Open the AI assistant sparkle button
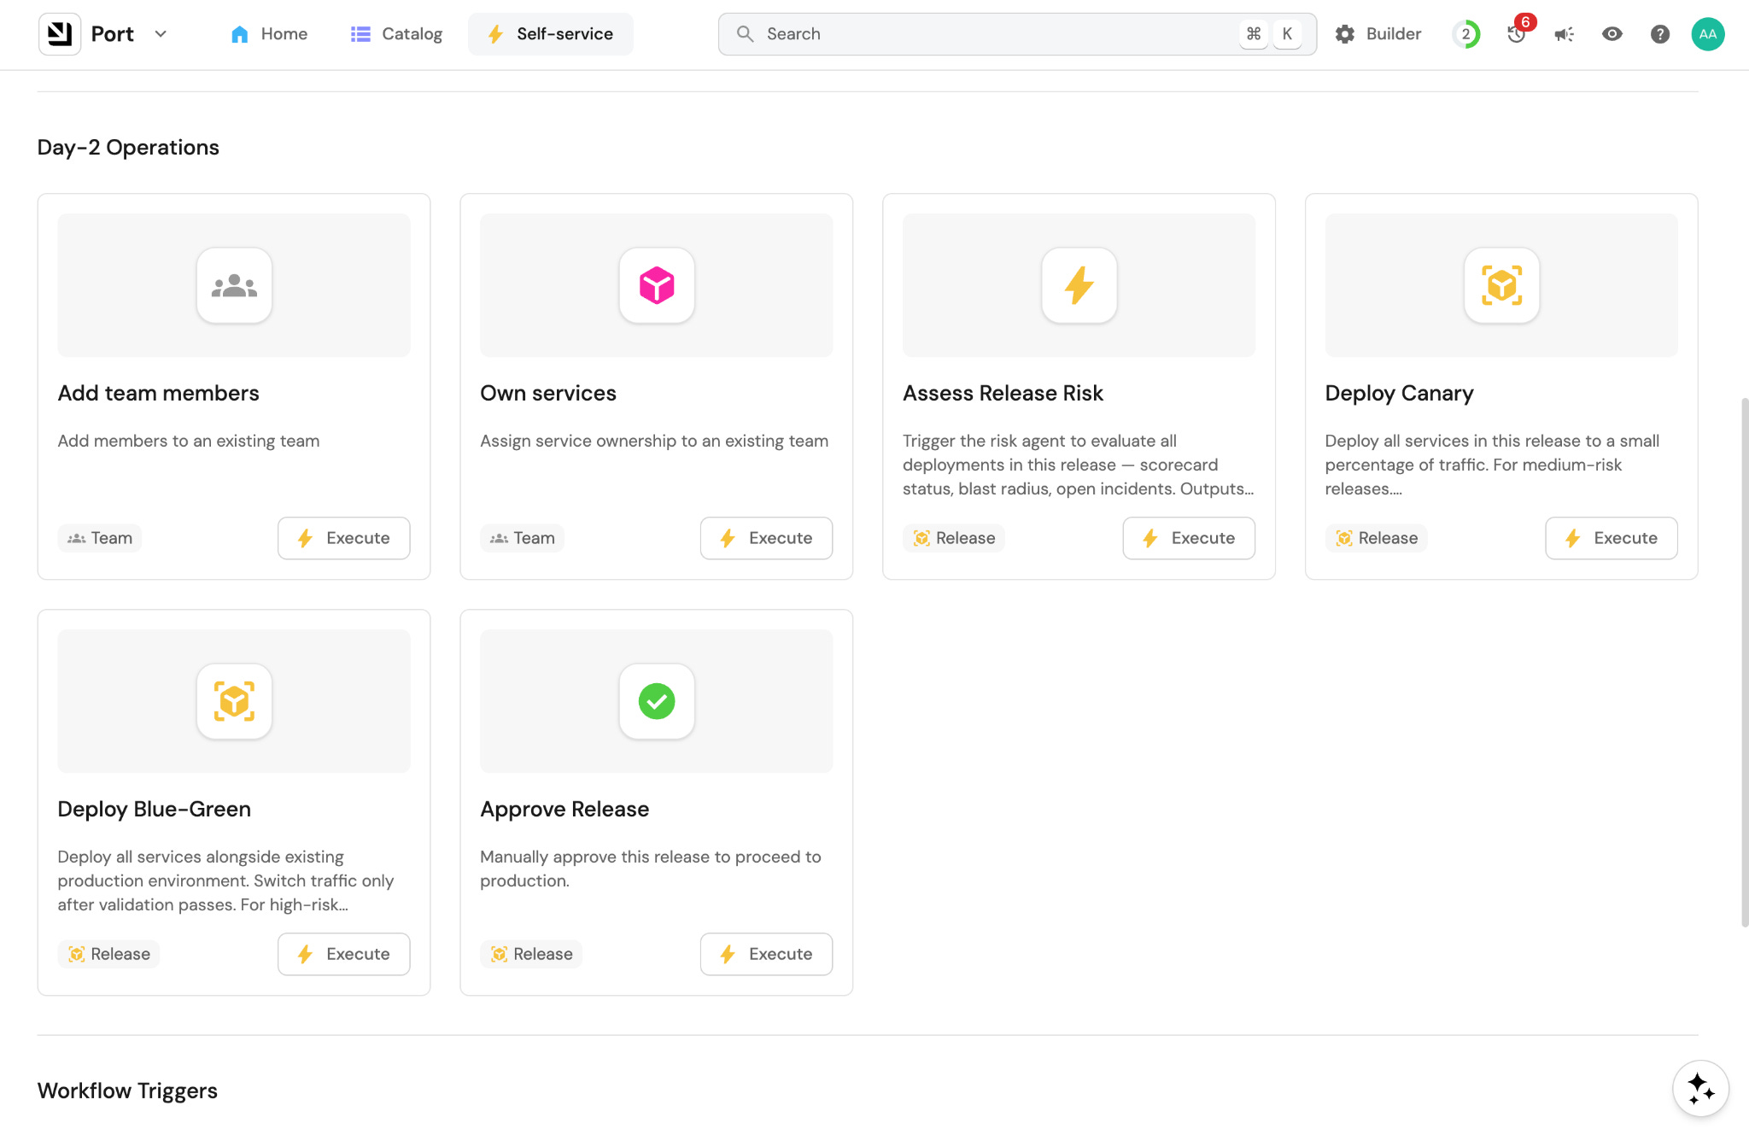The image size is (1749, 1129). pos(1700,1088)
